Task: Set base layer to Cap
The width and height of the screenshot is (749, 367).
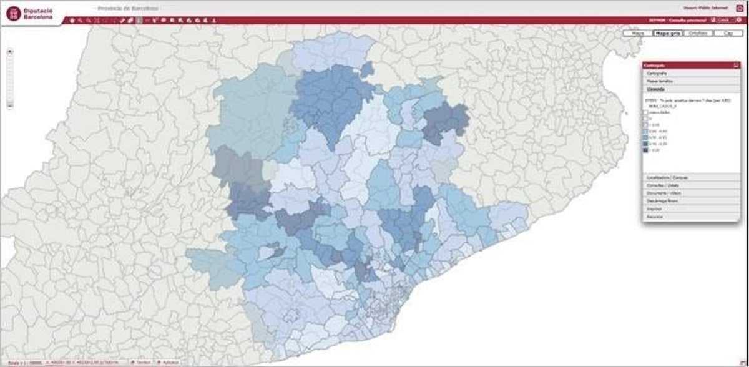Action: click(x=728, y=33)
